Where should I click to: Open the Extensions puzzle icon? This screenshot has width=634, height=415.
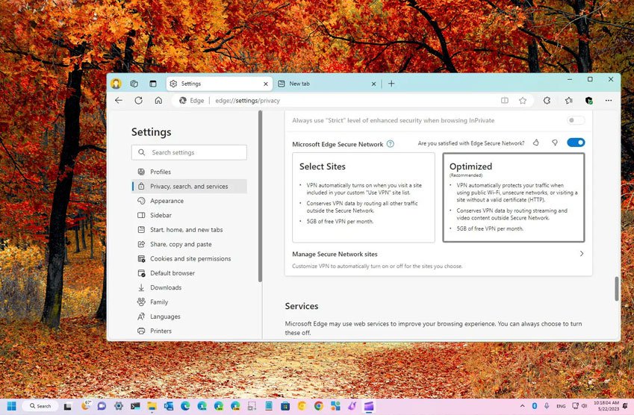pyautogui.click(x=547, y=100)
